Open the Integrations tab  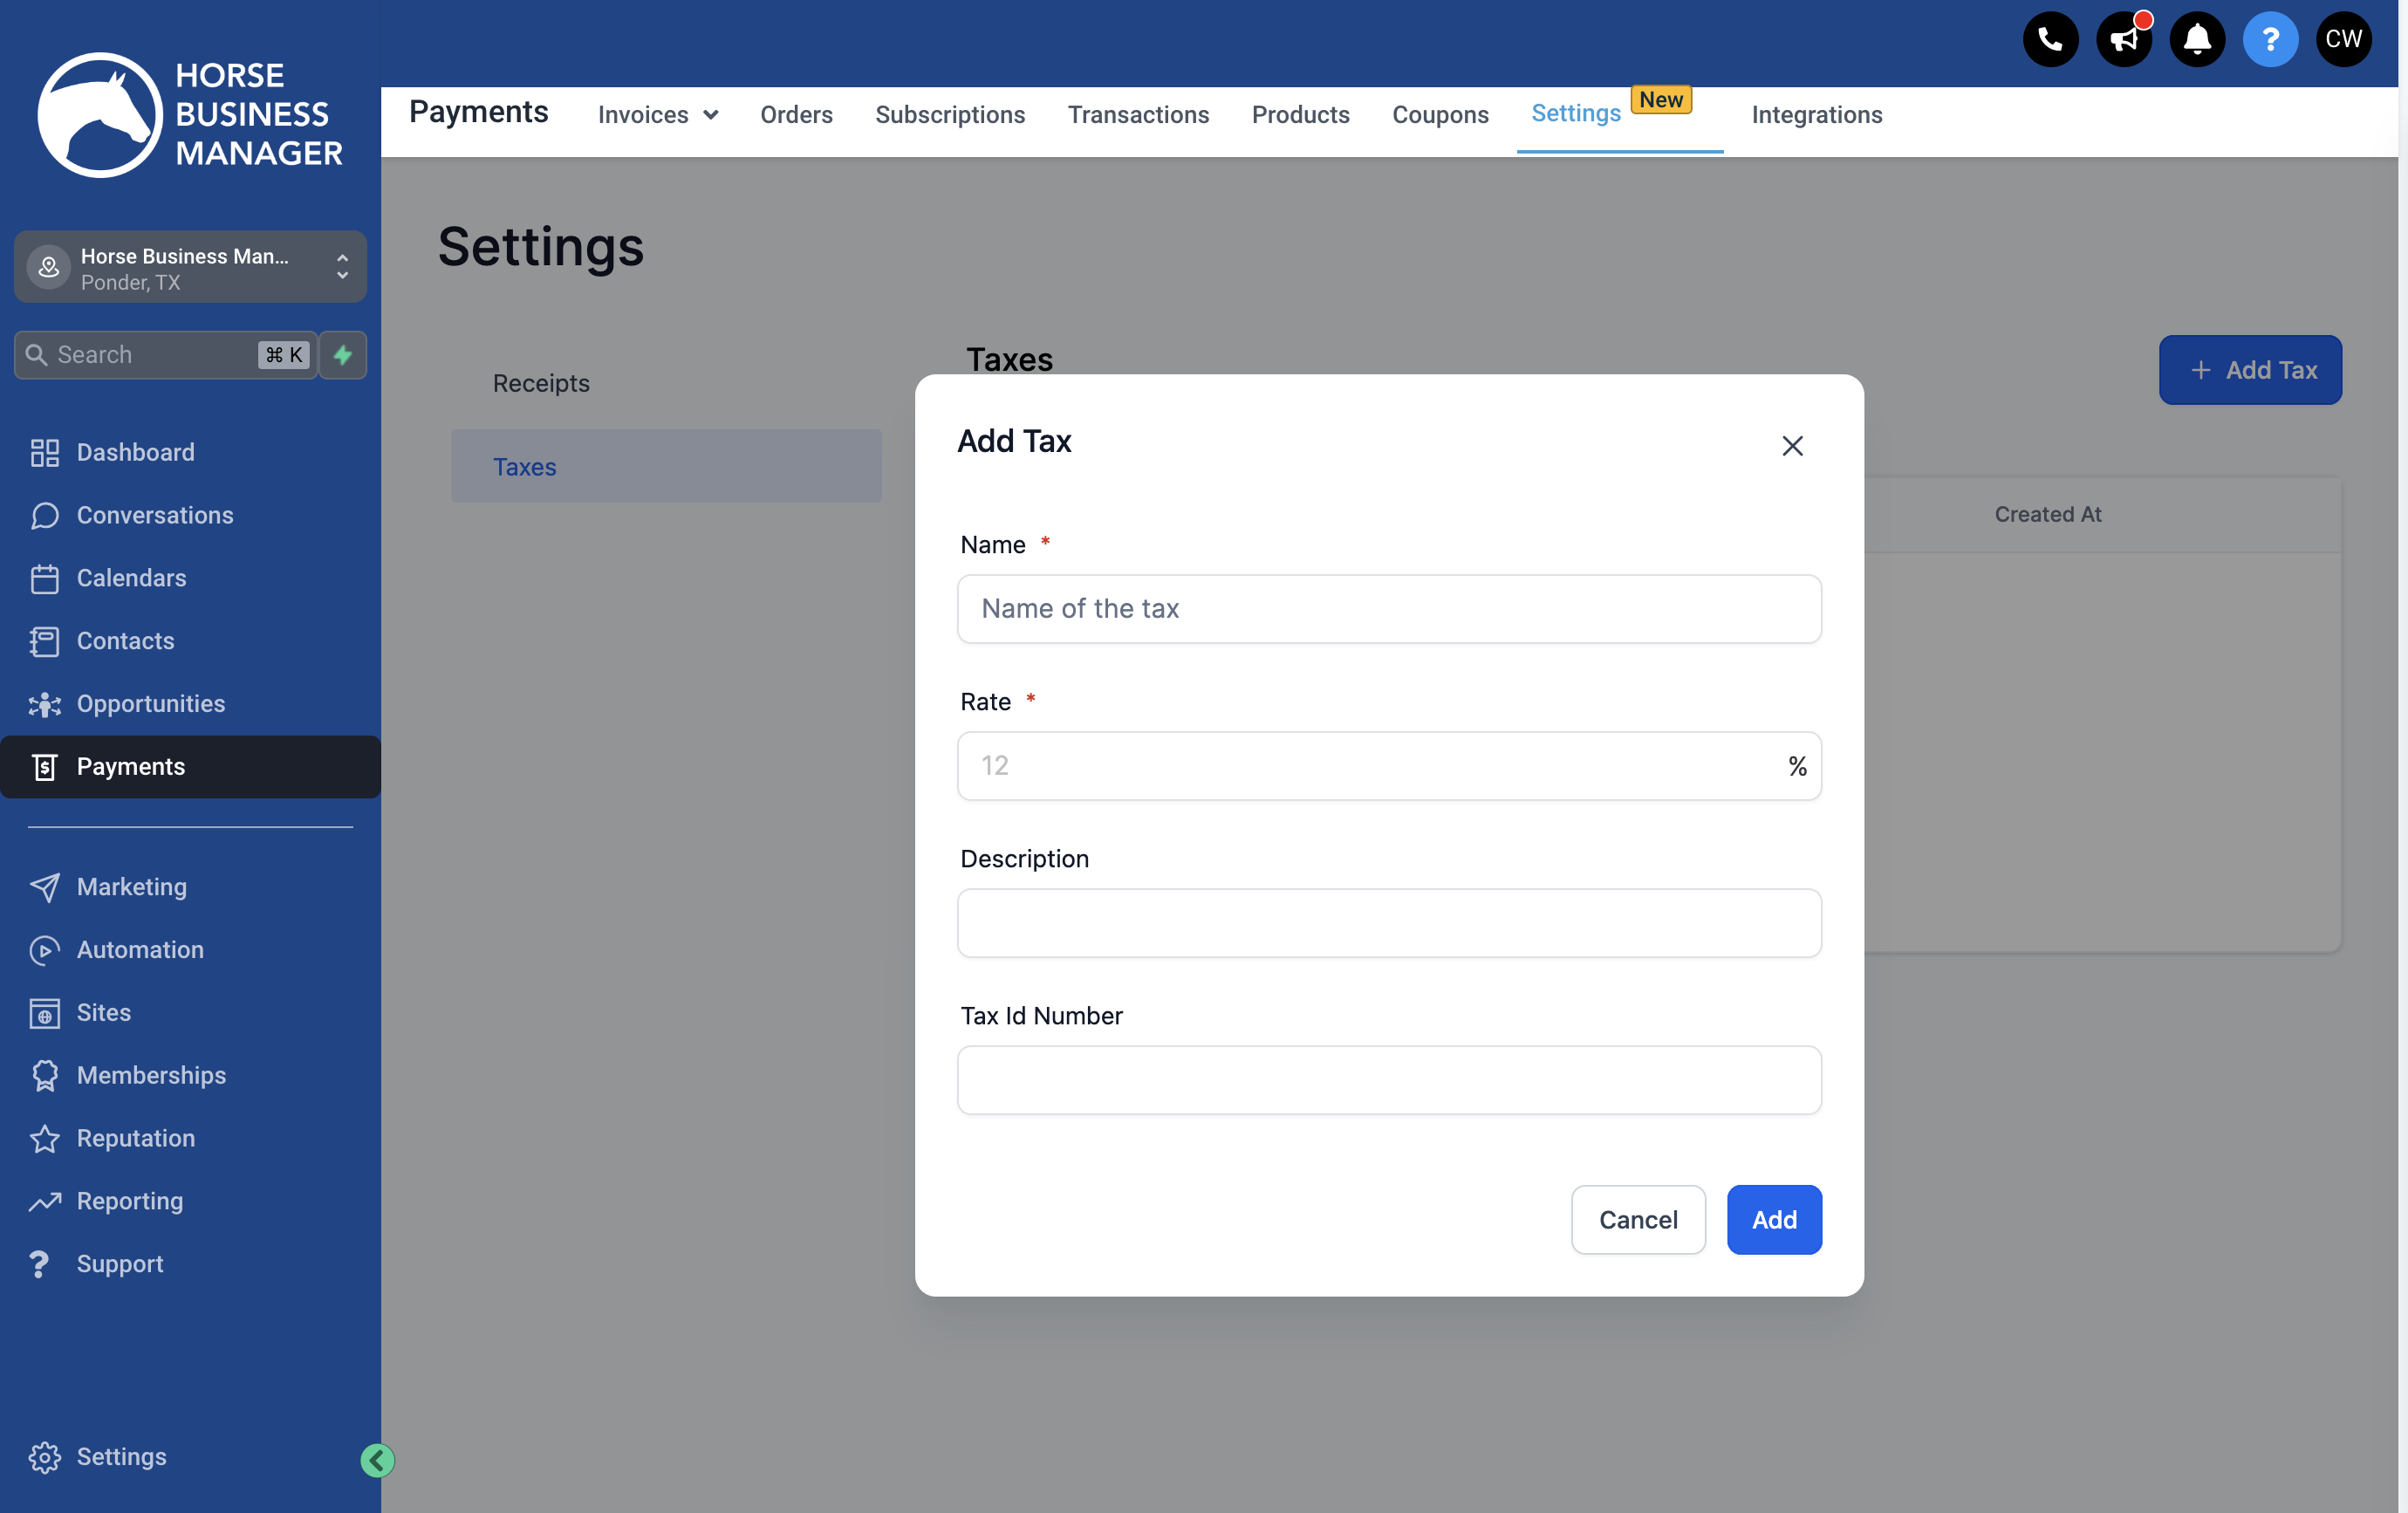click(x=1816, y=115)
